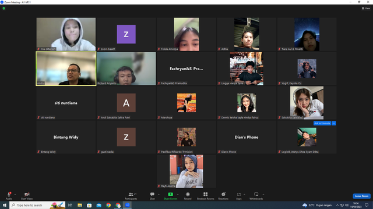Open second Chrome profile icon on taskbar
Screen dimensions: 373x209
118,205
